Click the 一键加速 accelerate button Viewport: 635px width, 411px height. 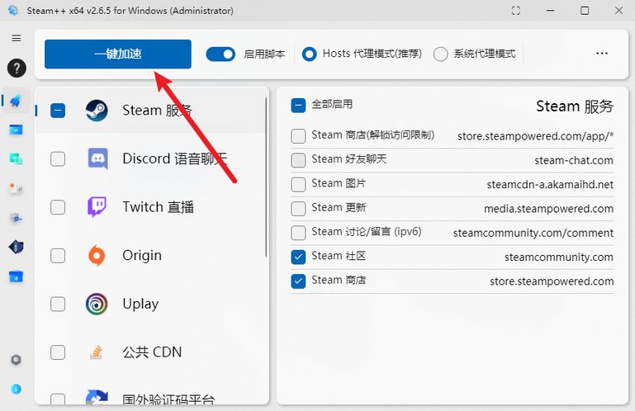pyautogui.click(x=118, y=54)
